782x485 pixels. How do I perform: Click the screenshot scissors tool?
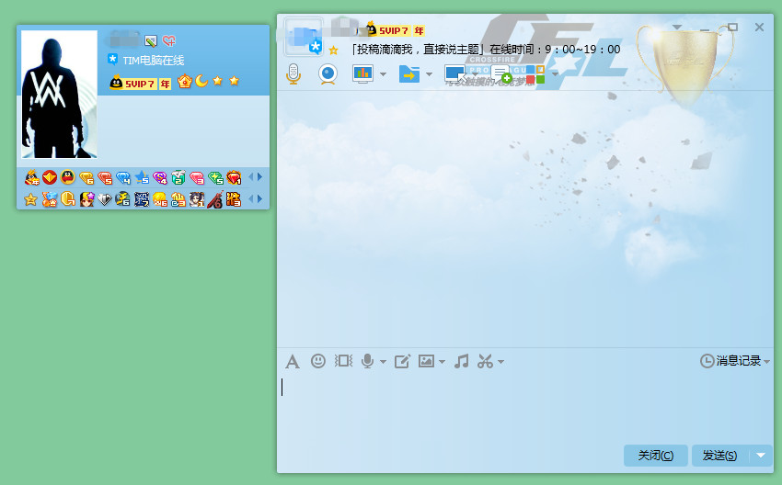click(485, 362)
